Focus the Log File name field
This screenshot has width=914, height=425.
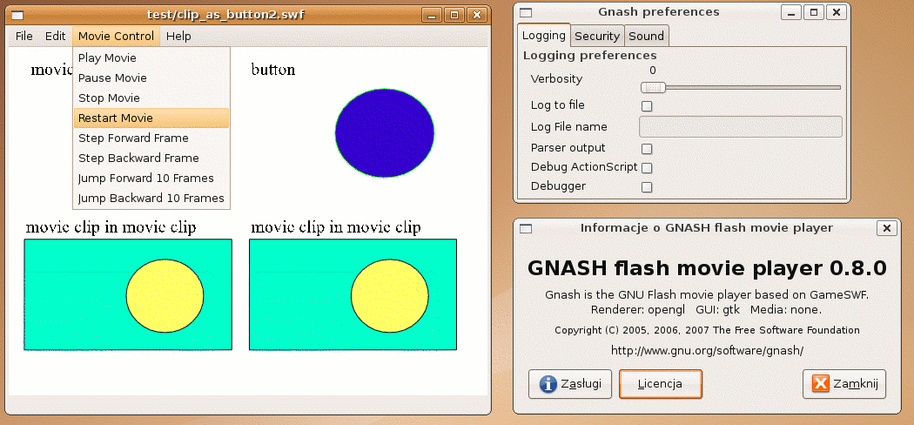741,126
